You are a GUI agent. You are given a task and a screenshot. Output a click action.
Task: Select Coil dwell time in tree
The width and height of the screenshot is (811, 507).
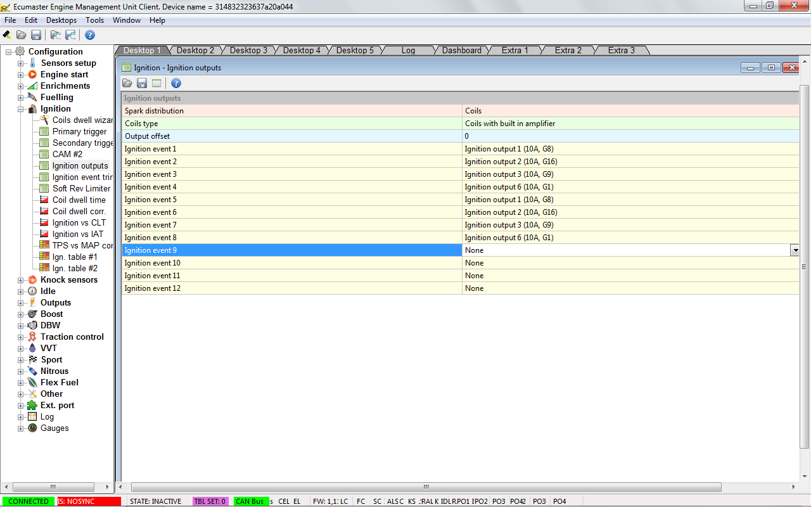(x=79, y=200)
